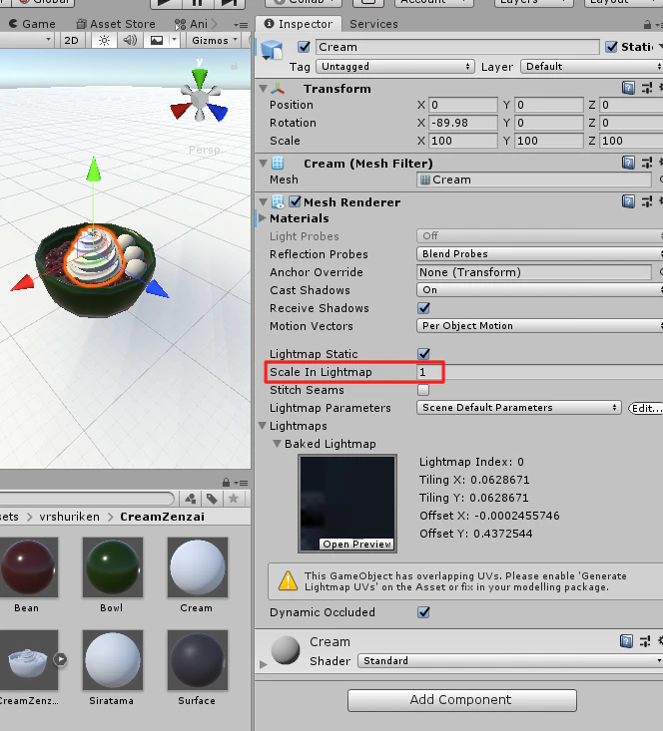Toggle the Receive Shadows checkbox
The height and width of the screenshot is (731, 663).
pyautogui.click(x=424, y=308)
